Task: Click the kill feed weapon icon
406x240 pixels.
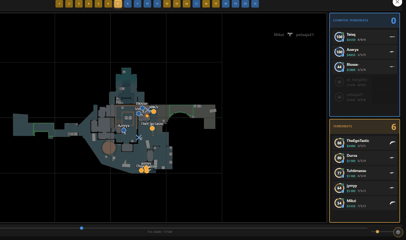Action: coord(290,34)
